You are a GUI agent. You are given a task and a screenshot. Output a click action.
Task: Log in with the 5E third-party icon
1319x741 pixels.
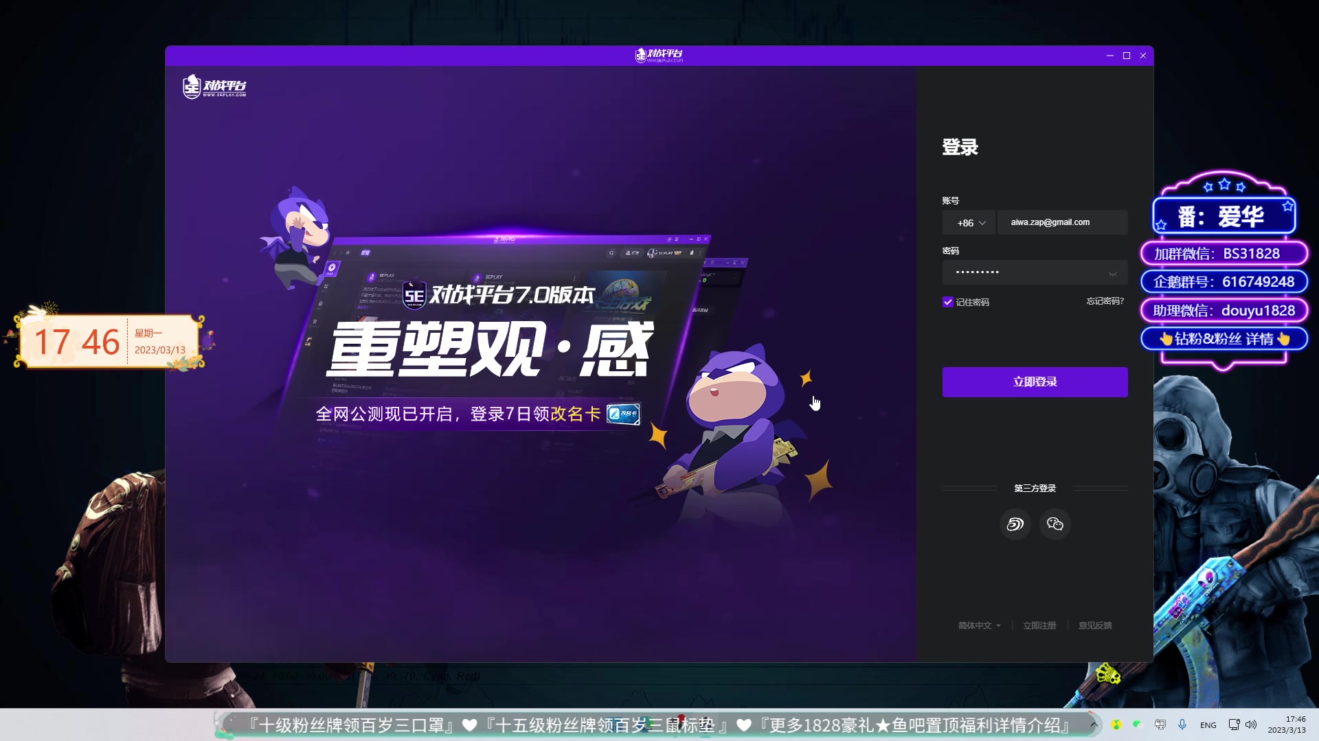click(1015, 524)
